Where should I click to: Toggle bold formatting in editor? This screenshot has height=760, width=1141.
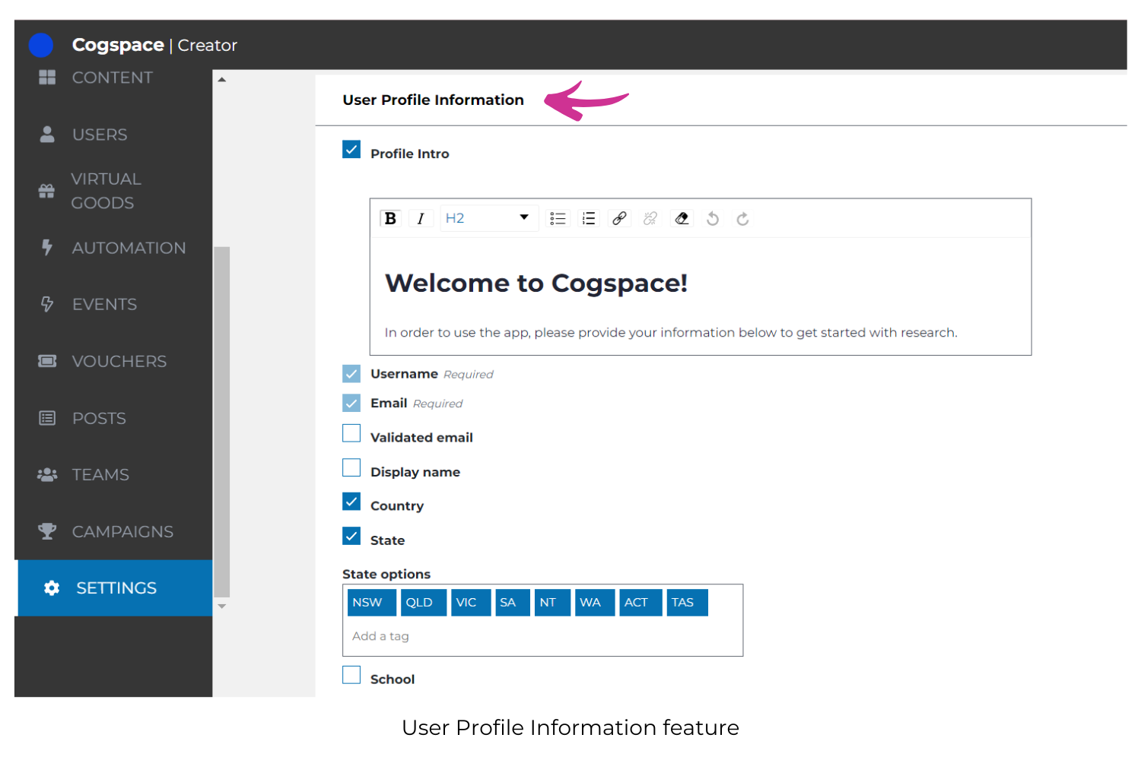point(390,219)
